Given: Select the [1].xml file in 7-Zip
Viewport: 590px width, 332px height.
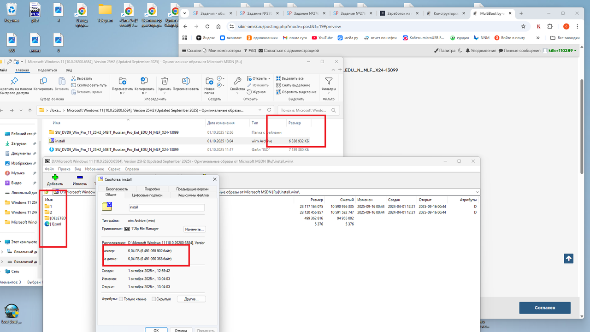Looking at the screenshot, I should [55, 224].
